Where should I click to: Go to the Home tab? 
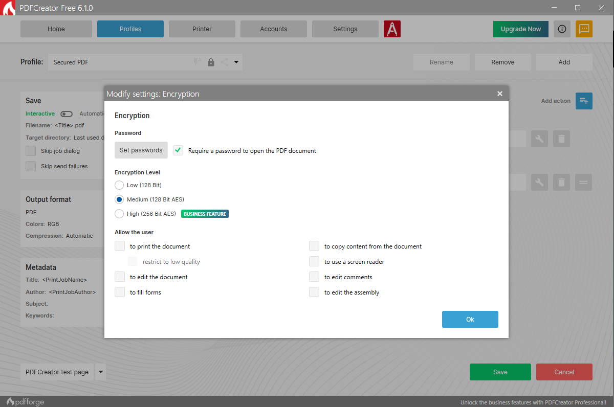tap(56, 29)
